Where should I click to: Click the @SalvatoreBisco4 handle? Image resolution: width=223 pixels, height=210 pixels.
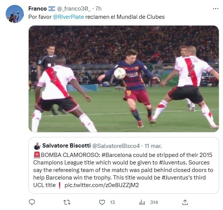coord(116,146)
